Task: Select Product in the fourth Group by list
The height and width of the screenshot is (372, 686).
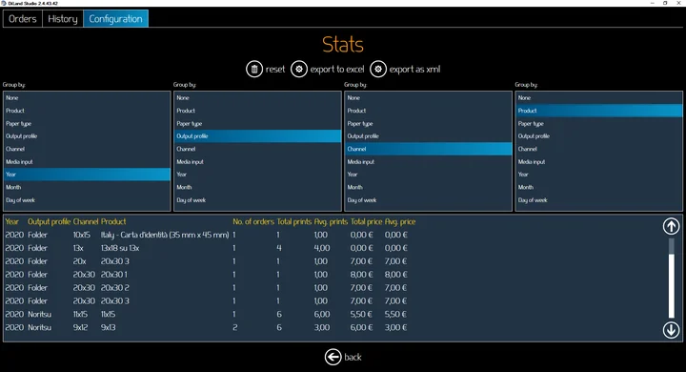Action: (599, 111)
